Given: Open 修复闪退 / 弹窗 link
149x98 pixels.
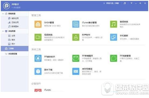Looking at the screenshot, I should pos(112,3).
